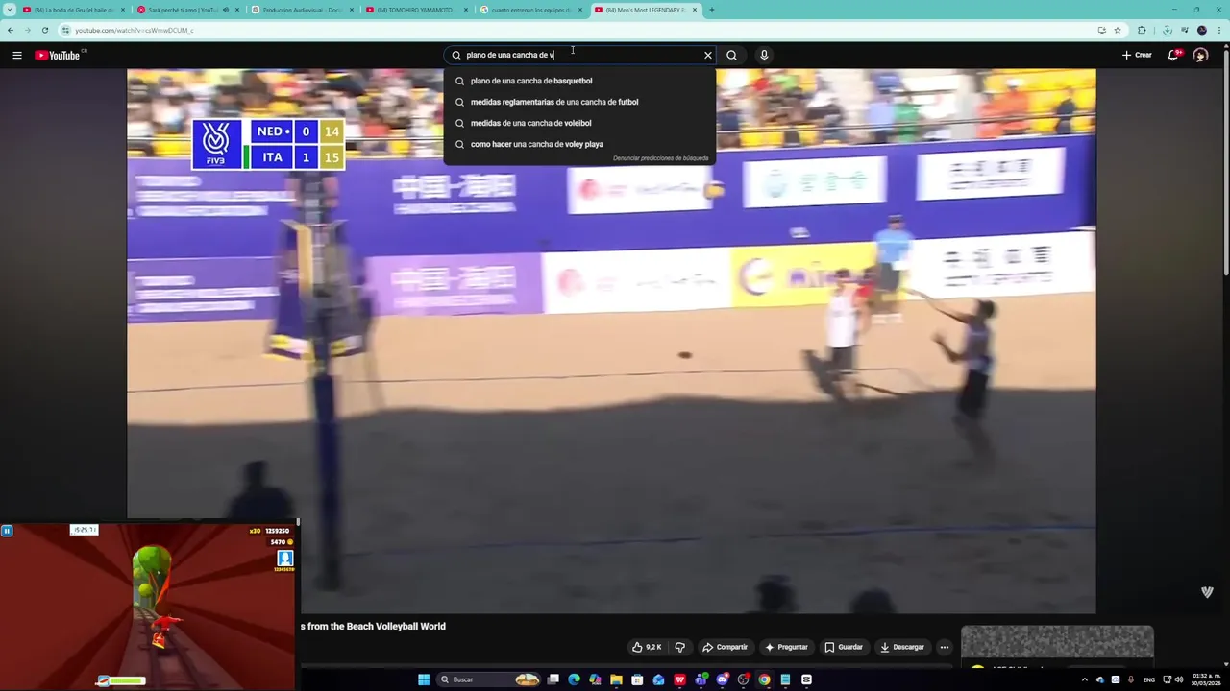Like the video with thumbs up
Image resolution: width=1230 pixels, height=691 pixels.
coord(646,647)
